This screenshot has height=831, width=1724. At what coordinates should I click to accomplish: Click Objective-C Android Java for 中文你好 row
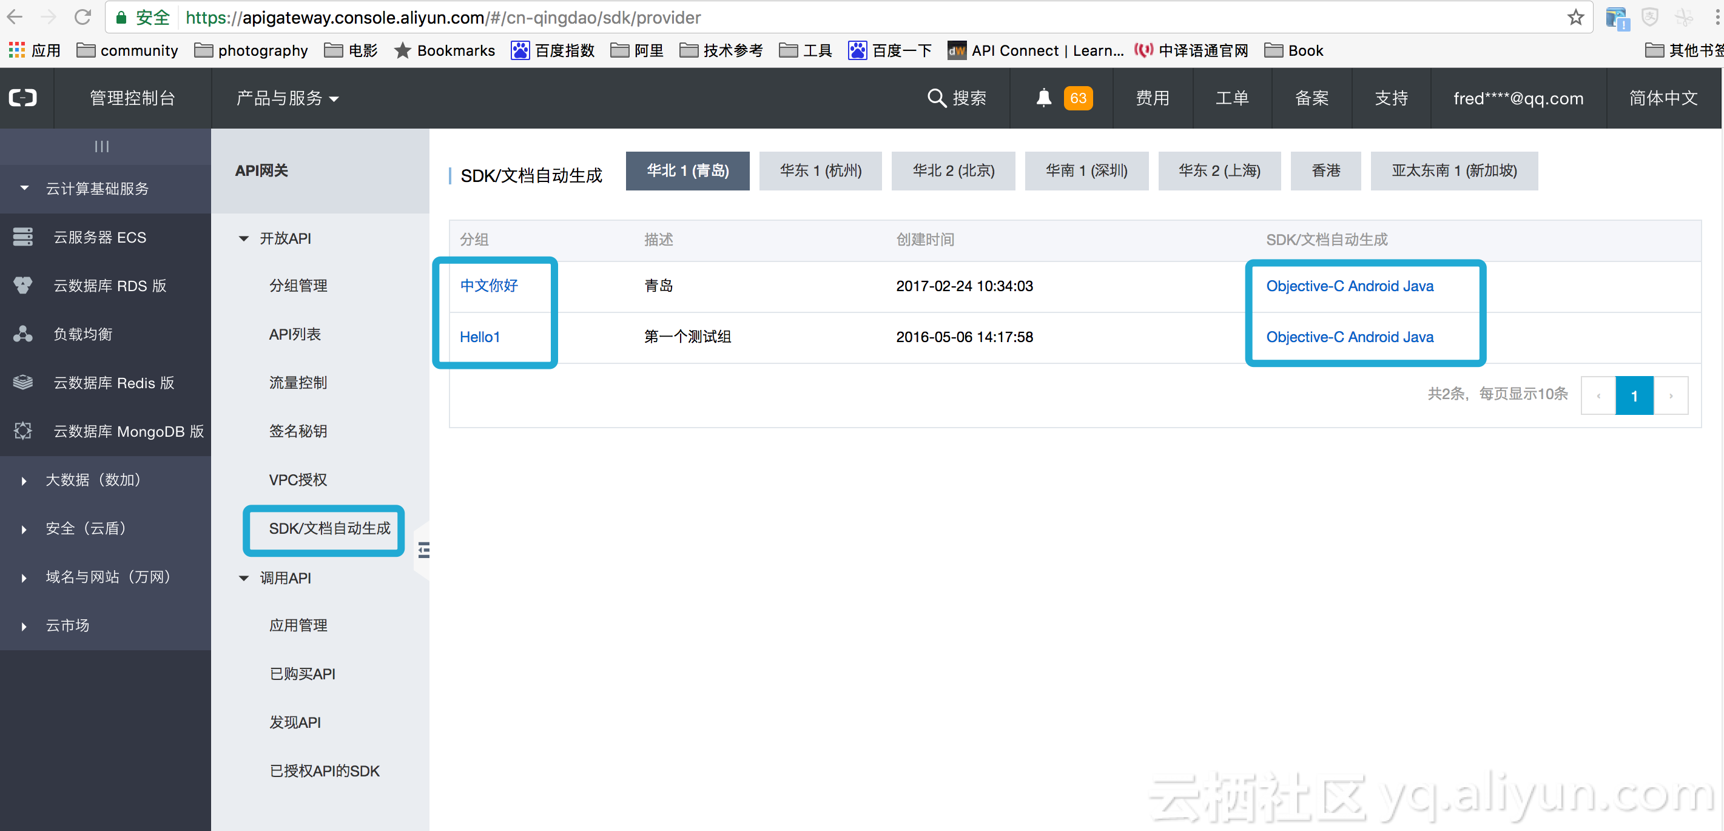(x=1349, y=286)
